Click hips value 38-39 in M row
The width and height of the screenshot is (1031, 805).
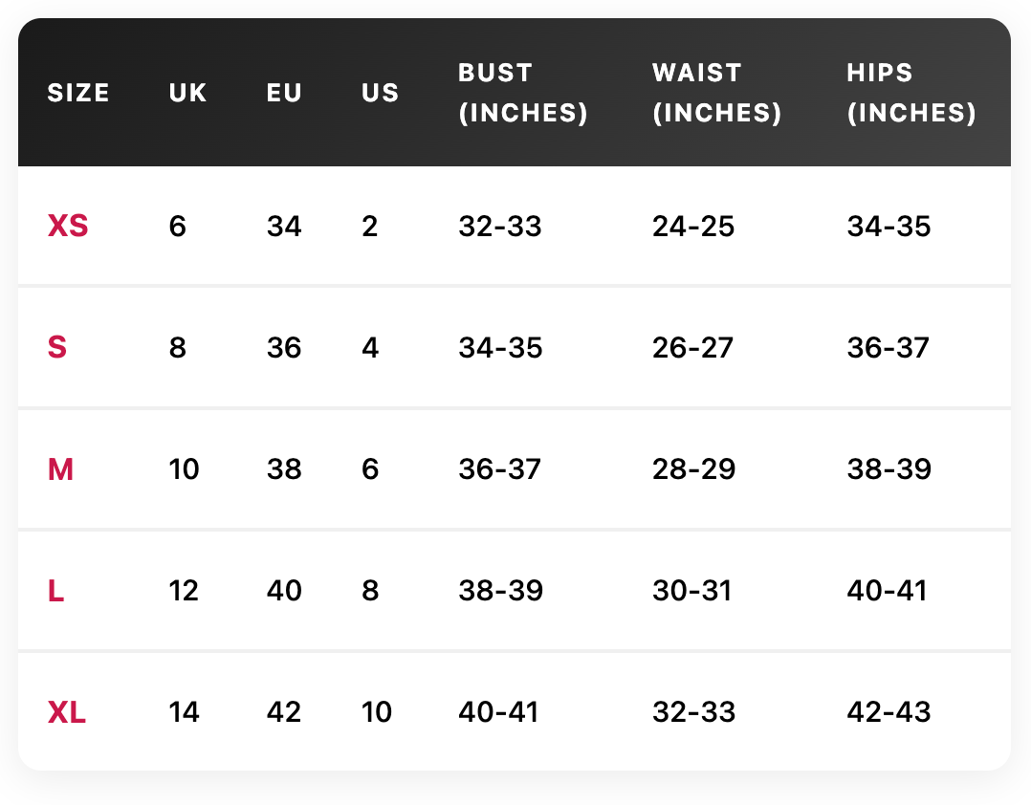pyautogui.click(x=888, y=469)
